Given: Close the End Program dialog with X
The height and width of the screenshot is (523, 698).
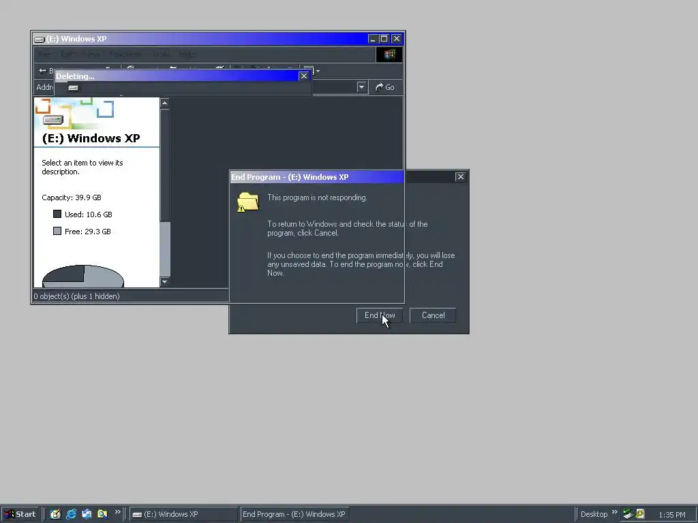Looking at the screenshot, I should point(461,176).
